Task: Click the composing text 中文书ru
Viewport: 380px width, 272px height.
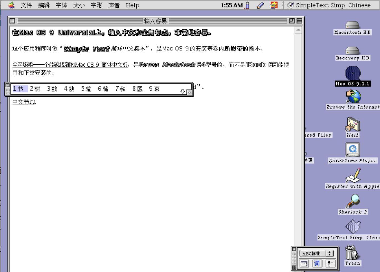Action: tap(24, 102)
